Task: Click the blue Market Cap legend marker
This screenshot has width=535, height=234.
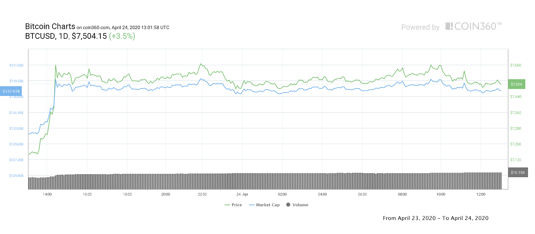Action: pos(252,205)
